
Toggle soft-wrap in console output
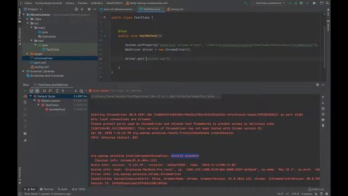323,108
